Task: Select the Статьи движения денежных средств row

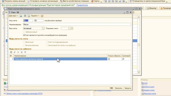Action: point(60,59)
